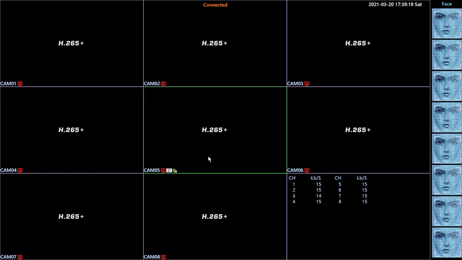Image resolution: width=462 pixels, height=260 pixels.
Task: Click the bitrate value for channel 8
Action: (365, 202)
